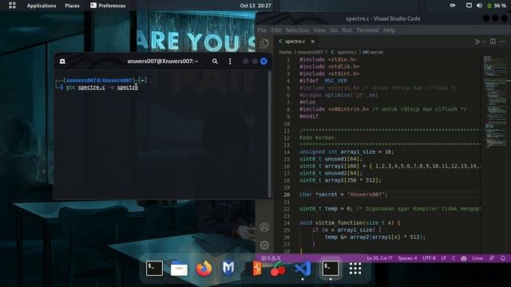Open the network display tray icon
The image size is (511, 287).
click(x=469, y=6)
